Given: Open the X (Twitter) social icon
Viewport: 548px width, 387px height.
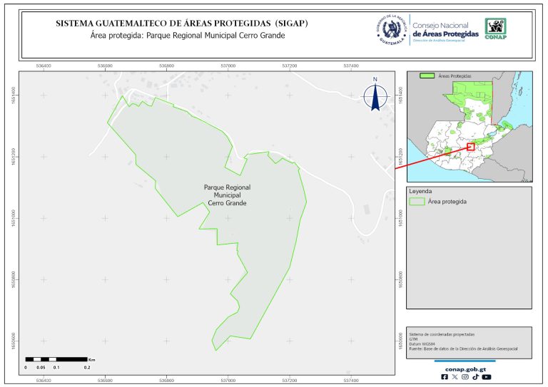Looking at the screenshot, I should click(x=455, y=378).
